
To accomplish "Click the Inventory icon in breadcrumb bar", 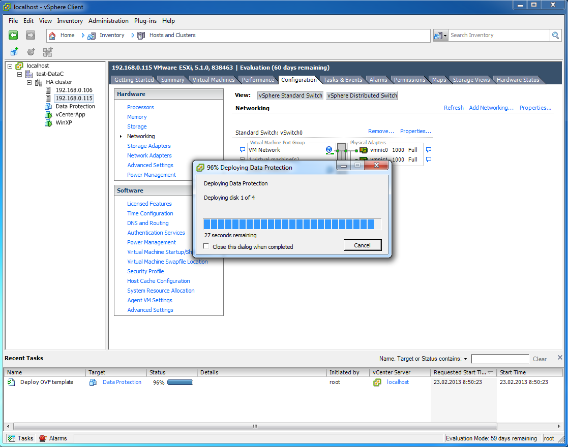I will click(x=92, y=36).
